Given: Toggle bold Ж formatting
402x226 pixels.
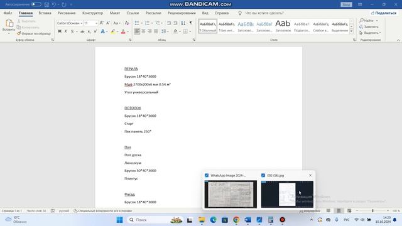Looking at the screenshot, I should point(60,31).
